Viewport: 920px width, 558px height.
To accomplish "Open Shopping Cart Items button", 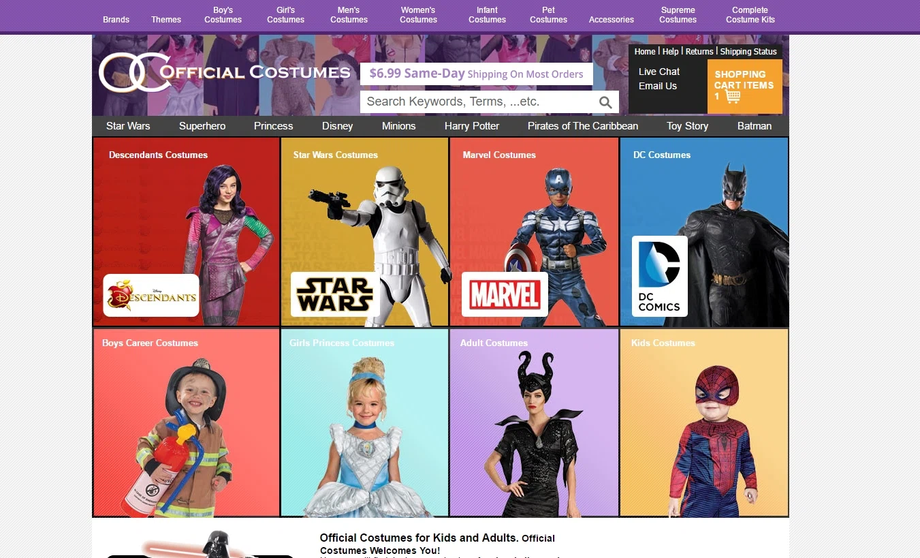I will point(745,87).
